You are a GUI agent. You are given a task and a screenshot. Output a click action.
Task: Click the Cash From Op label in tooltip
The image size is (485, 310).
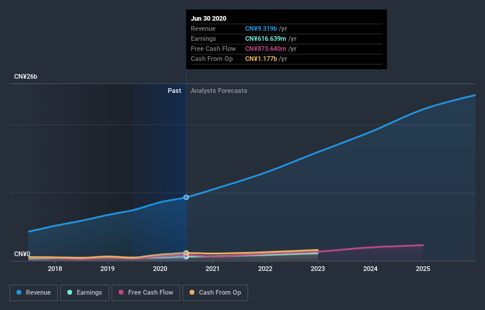click(212, 59)
